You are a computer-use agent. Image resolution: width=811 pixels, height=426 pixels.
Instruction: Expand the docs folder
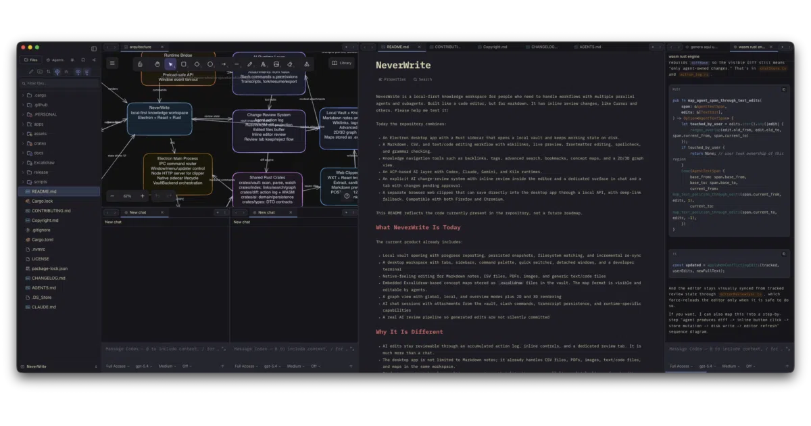click(59, 153)
